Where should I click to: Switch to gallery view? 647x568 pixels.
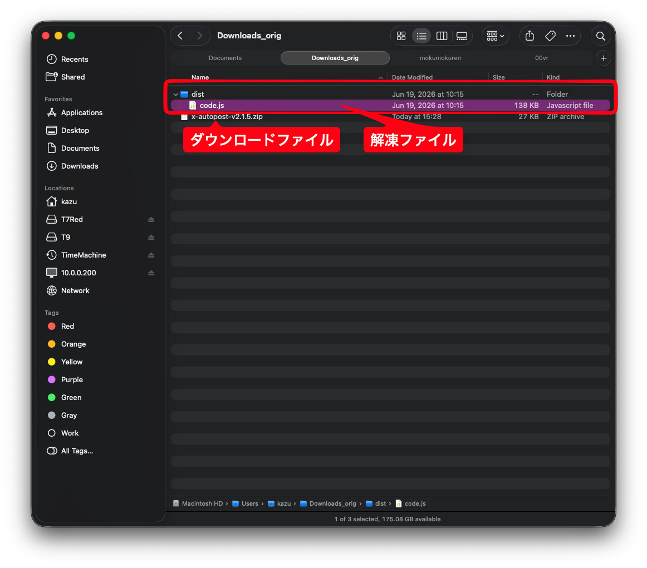coord(462,36)
